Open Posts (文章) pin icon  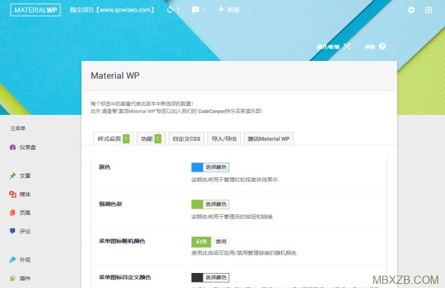pos(12,176)
